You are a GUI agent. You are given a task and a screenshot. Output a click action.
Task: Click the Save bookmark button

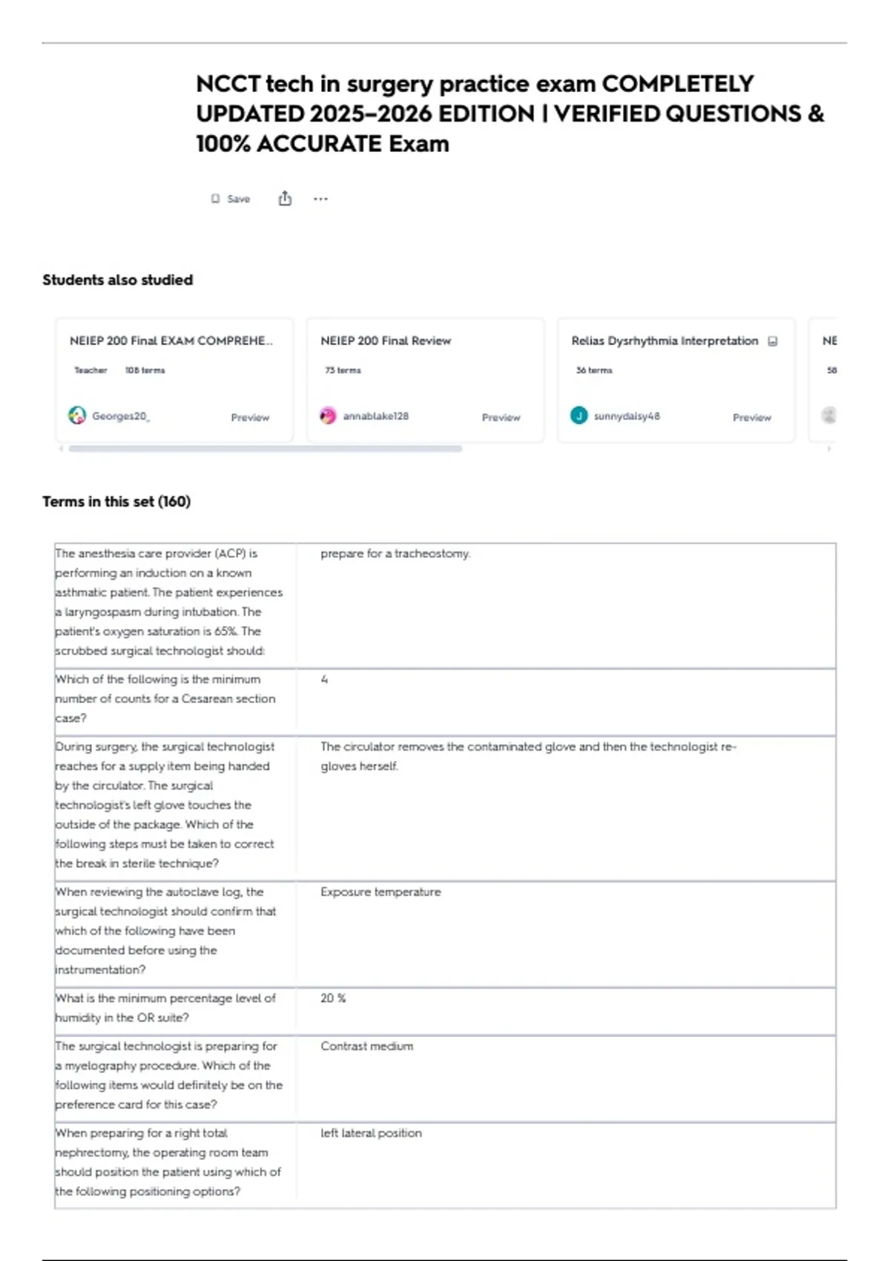(231, 199)
